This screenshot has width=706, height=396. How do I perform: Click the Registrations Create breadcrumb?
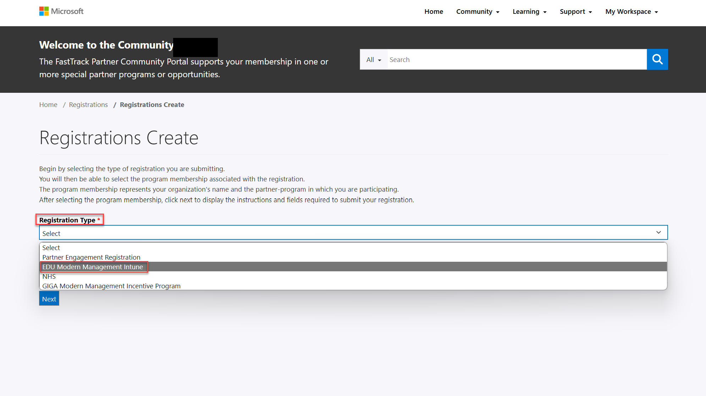(x=152, y=105)
